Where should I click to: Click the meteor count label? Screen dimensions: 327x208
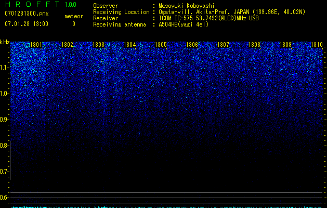pyautogui.click(x=74, y=16)
